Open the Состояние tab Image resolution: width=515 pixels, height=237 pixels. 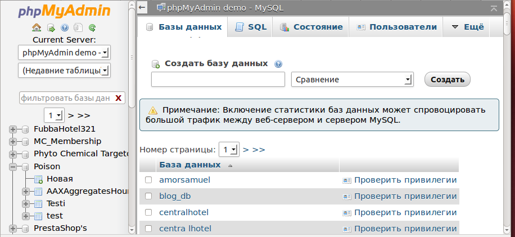pyautogui.click(x=311, y=27)
